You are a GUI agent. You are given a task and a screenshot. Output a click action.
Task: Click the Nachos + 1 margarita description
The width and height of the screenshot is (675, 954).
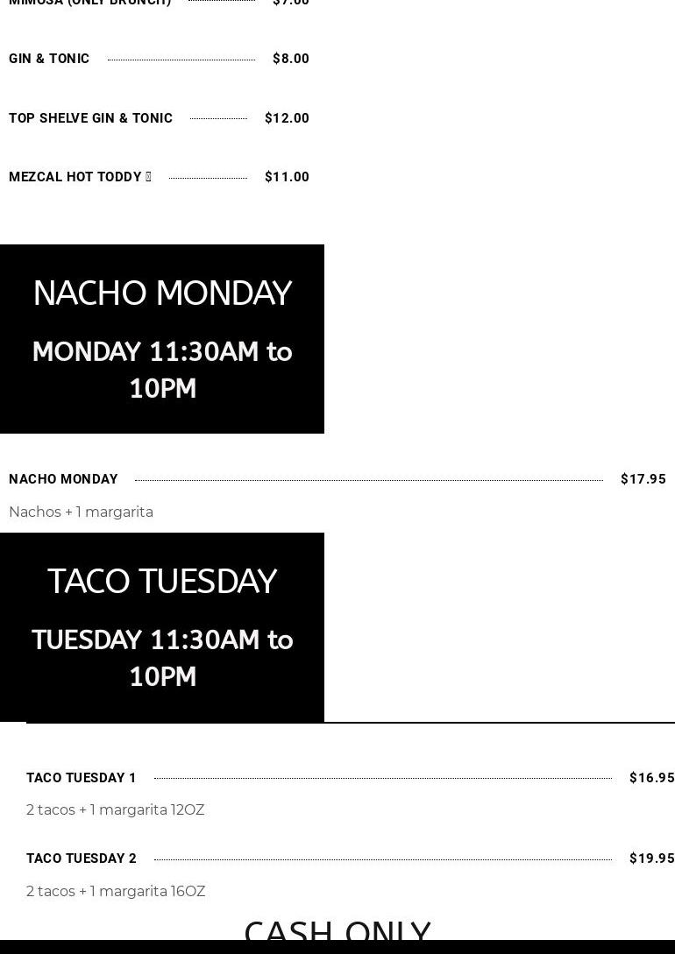pyautogui.click(x=81, y=512)
